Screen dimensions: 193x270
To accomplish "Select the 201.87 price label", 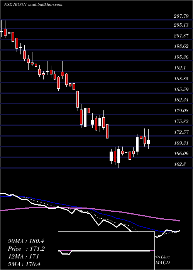I will [181, 36].
